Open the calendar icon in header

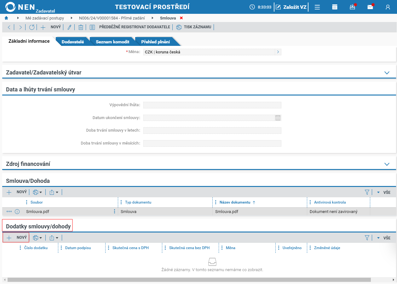point(335,7)
